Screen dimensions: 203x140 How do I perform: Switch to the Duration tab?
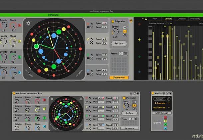pos(182,19)
